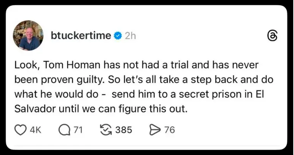View the 76 shares count
Image resolution: width=294 pixels, height=155 pixels.
(170, 130)
